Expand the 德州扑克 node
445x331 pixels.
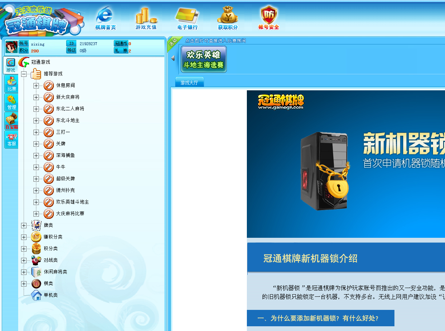coord(36,190)
